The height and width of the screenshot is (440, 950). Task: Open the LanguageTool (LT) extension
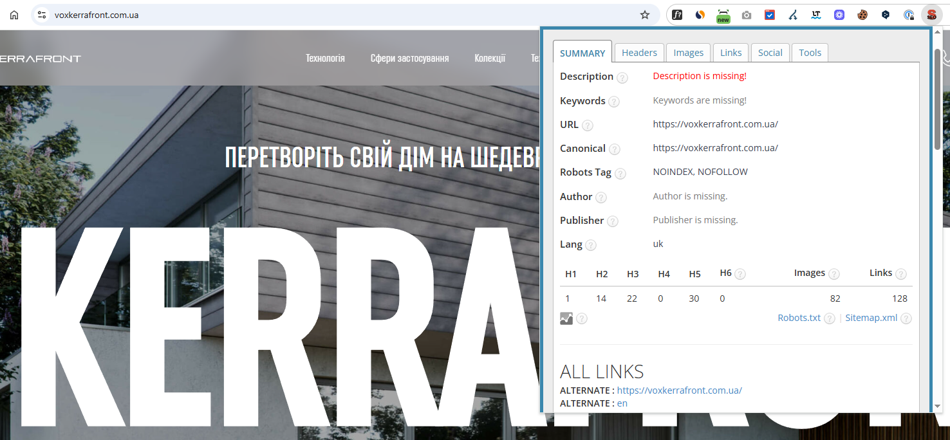(x=816, y=15)
